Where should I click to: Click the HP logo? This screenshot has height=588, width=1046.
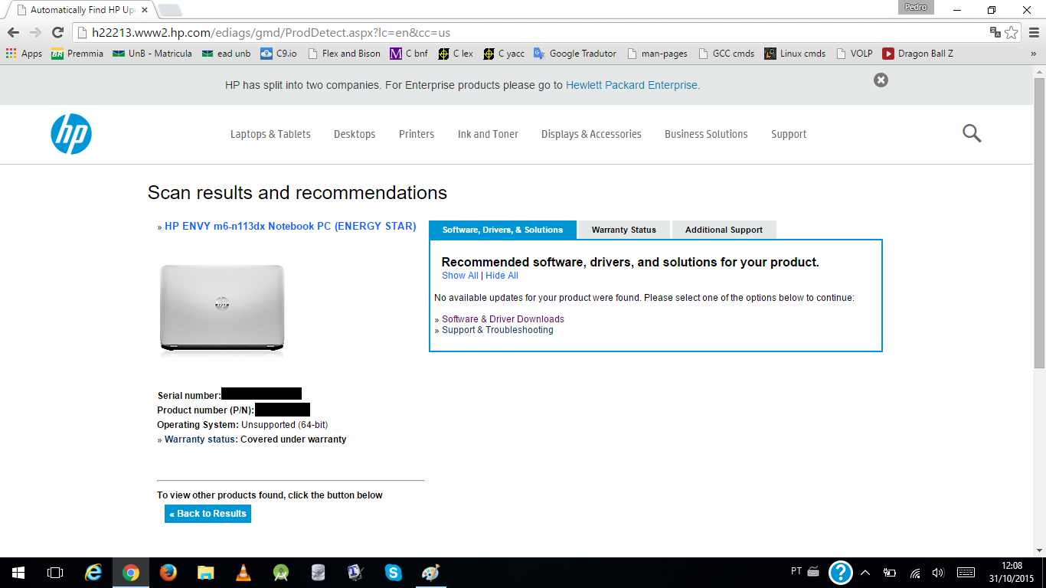71,134
